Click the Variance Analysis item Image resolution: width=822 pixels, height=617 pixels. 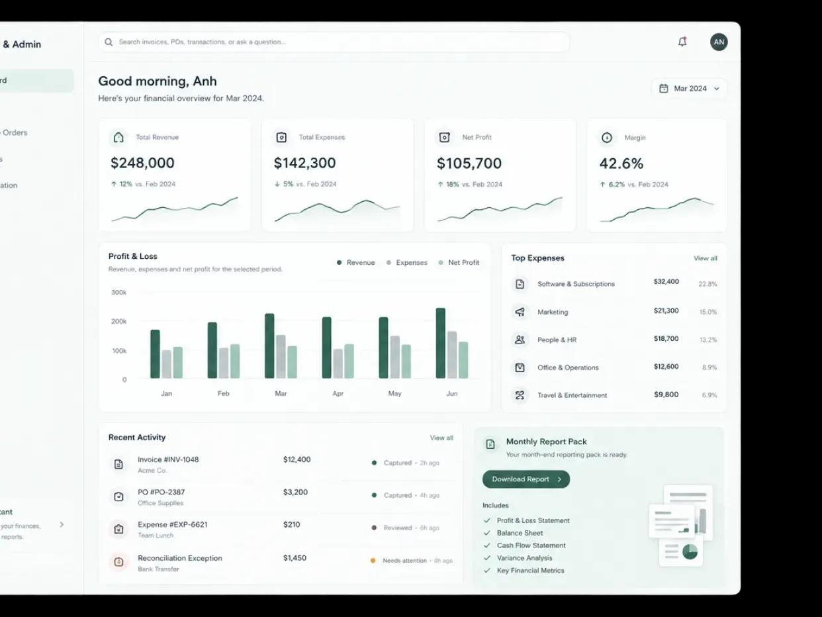pos(525,559)
